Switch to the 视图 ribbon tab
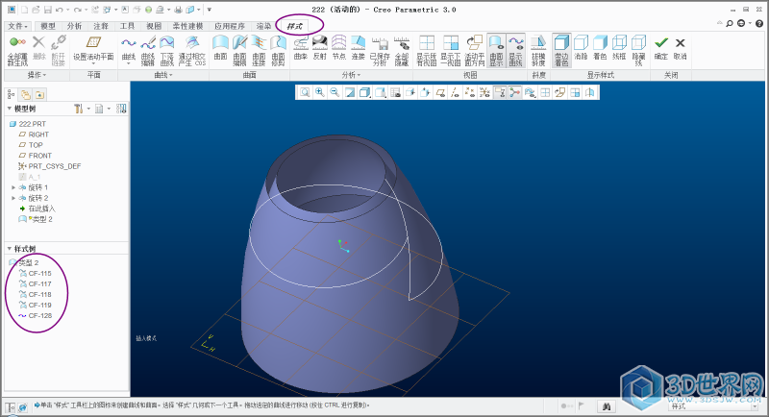 pos(154,26)
